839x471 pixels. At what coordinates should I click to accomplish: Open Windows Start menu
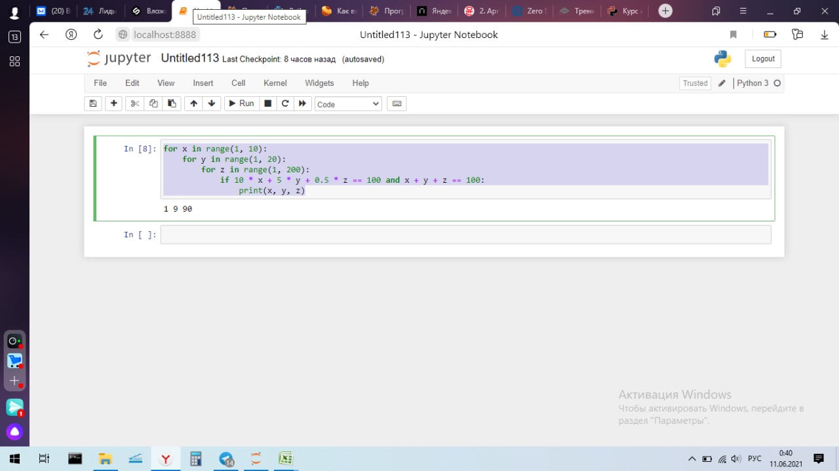coord(14,459)
